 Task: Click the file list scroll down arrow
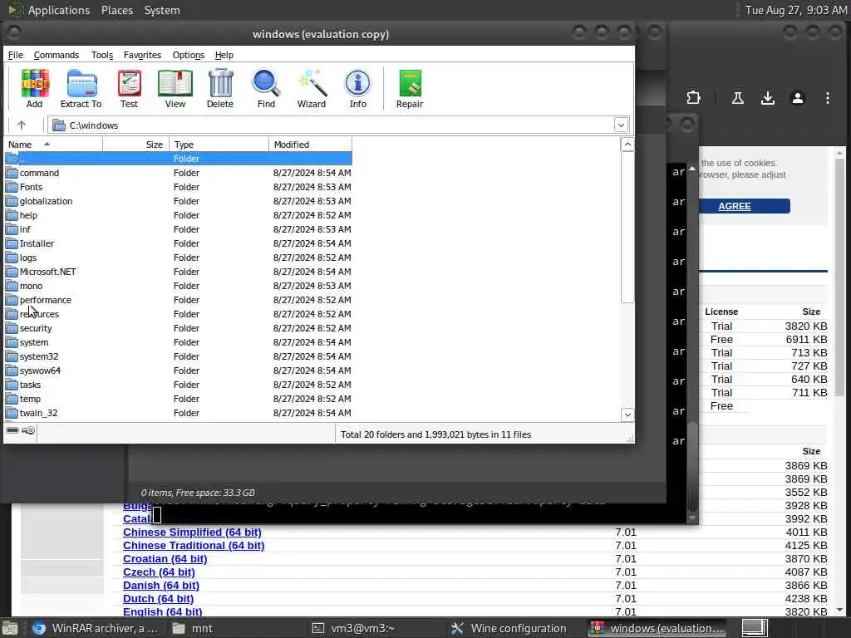tap(627, 415)
